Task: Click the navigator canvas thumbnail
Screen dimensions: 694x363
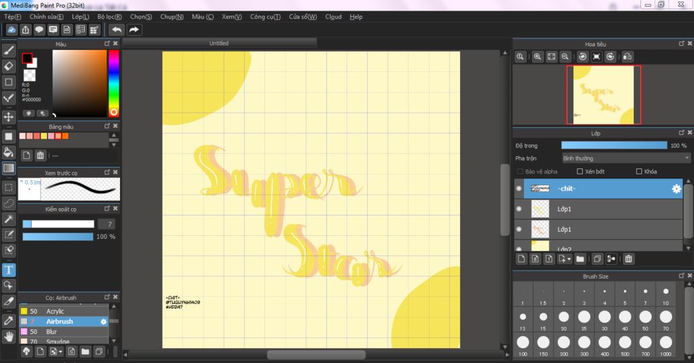Action: [x=604, y=95]
